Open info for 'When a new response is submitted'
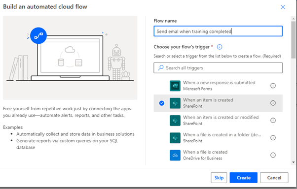This screenshot has height=189, width=297. click(273, 86)
